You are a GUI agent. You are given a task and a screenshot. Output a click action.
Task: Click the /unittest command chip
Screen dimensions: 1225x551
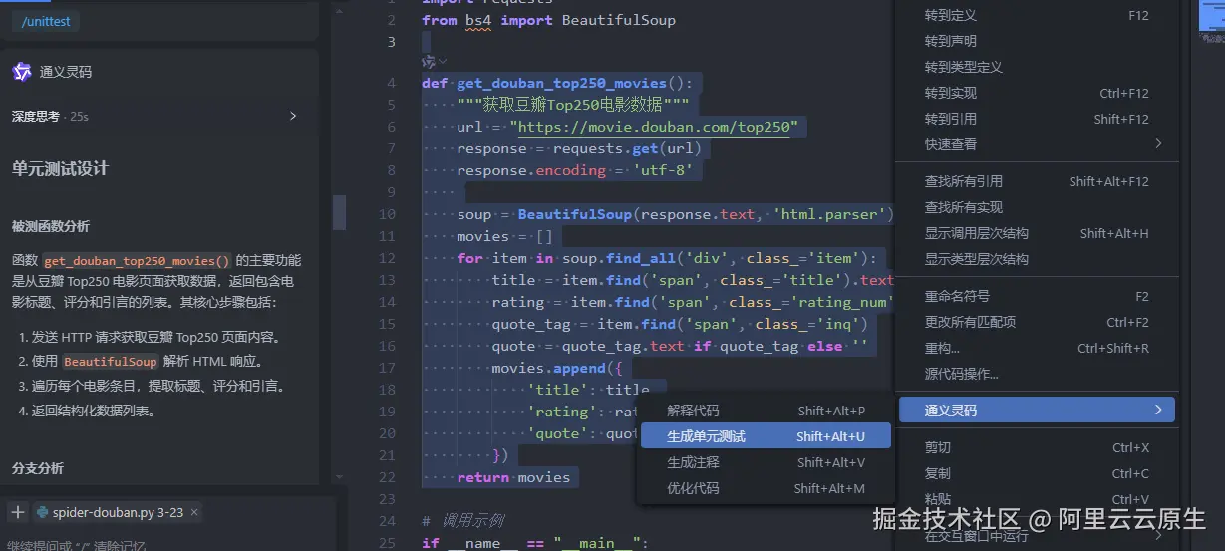[x=46, y=21]
